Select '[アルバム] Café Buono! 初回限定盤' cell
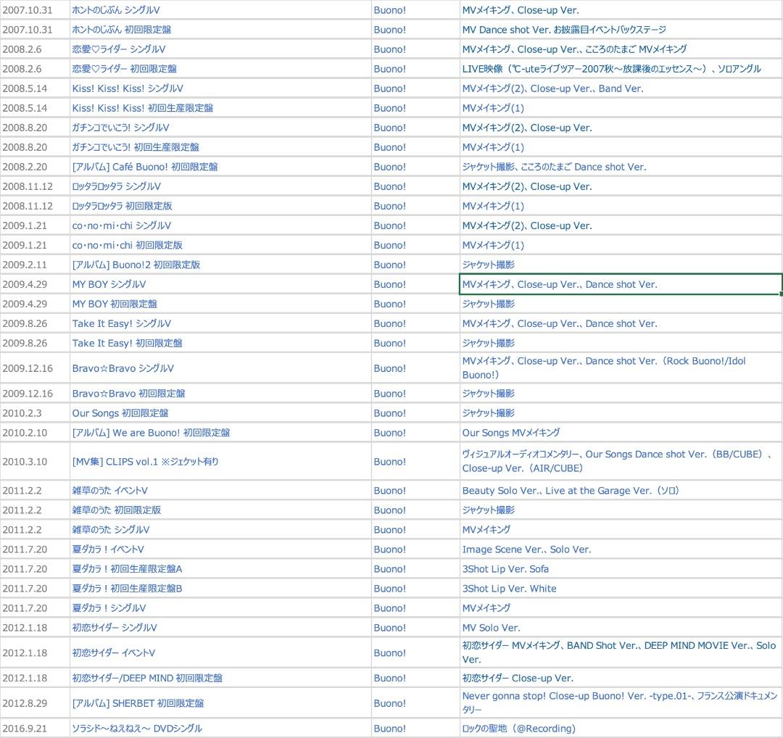This screenshot has width=783, height=738. 220,167
